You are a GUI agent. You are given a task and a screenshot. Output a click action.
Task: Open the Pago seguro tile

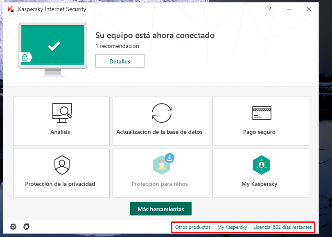coord(261,121)
